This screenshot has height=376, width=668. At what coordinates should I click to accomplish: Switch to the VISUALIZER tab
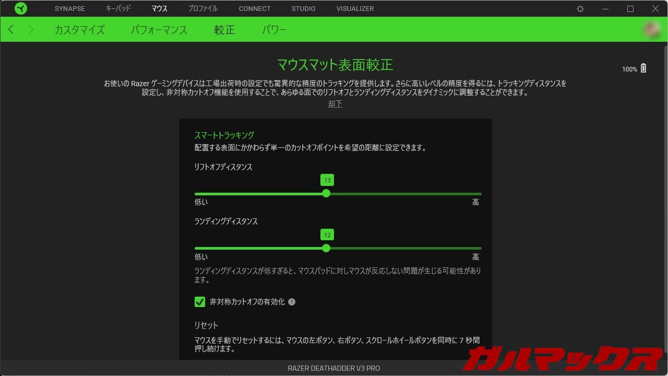tap(355, 9)
